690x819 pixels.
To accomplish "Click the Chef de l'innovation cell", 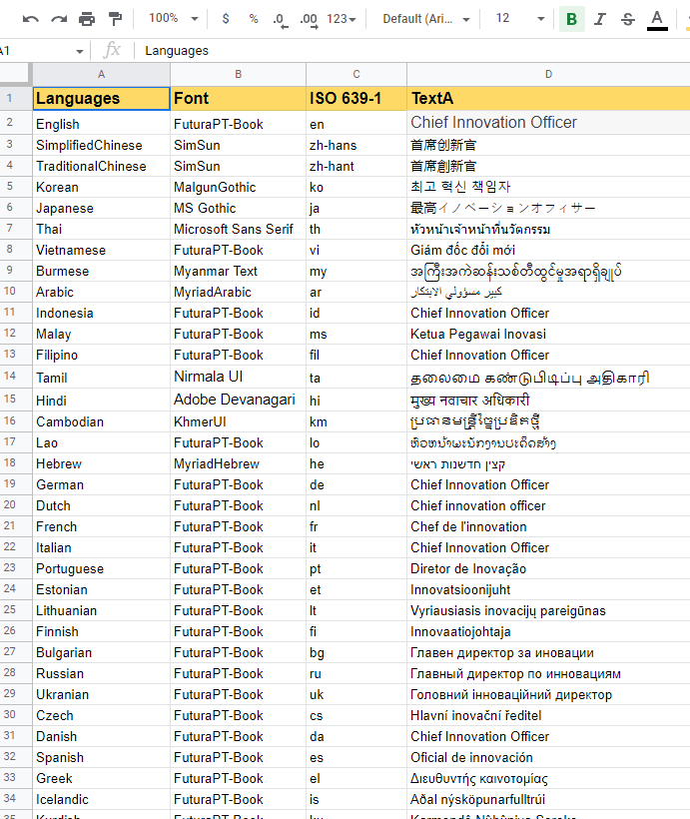I will click(548, 526).
